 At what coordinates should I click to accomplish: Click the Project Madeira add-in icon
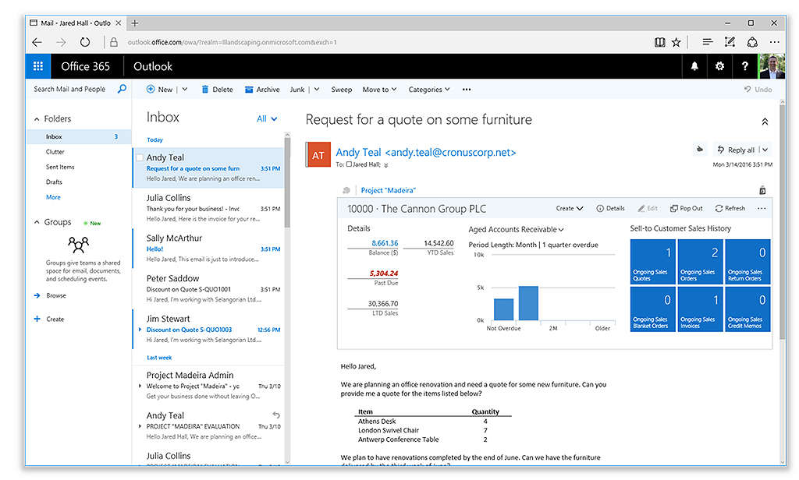coord(346,190)
